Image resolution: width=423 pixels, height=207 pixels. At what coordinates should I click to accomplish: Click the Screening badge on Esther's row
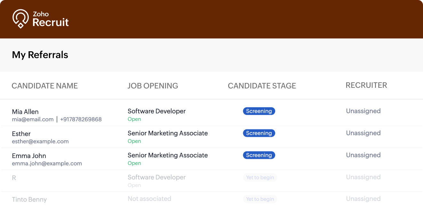coord(259,133)
